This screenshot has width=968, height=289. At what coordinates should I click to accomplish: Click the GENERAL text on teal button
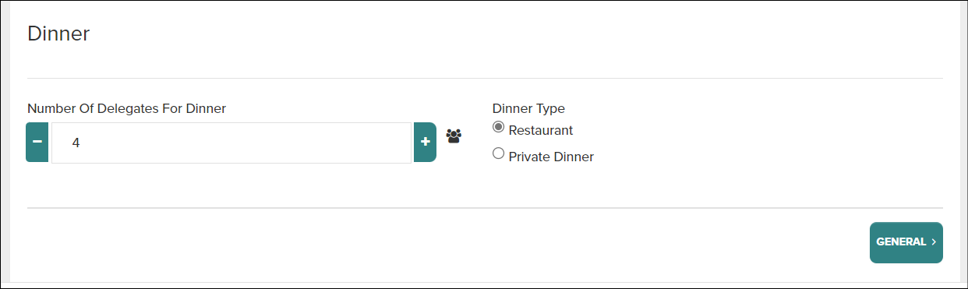901,242
